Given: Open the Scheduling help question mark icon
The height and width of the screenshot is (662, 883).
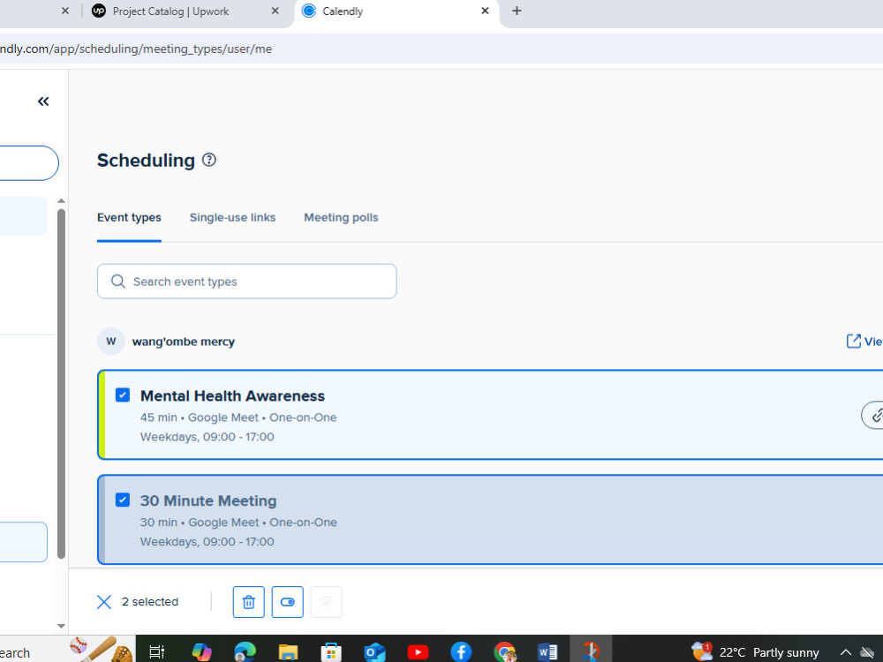Looking at the screenshot, I should [x=209, y=160].
